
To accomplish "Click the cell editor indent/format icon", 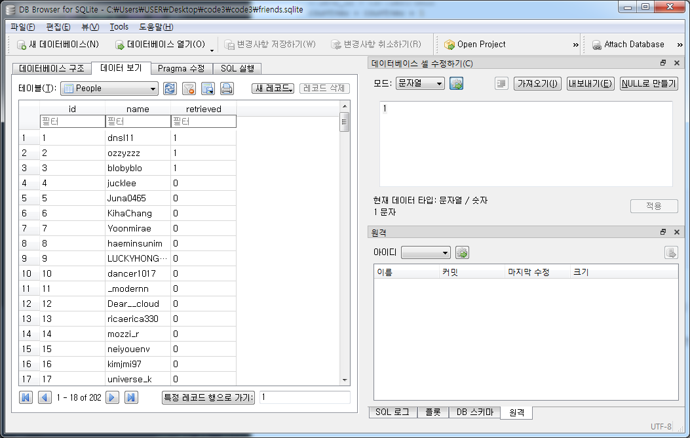I will (501, 83).
